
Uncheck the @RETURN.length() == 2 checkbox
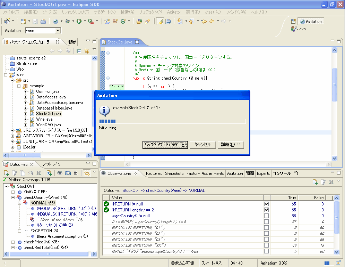[266, 210]
